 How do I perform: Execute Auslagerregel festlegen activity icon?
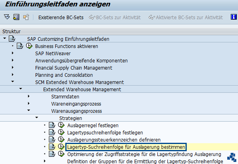pyautogui.click(x=61, y=125)
